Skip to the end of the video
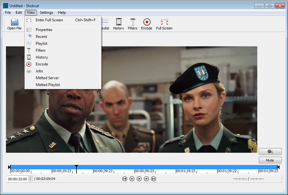The image size is (288, 195). [154, 179]
